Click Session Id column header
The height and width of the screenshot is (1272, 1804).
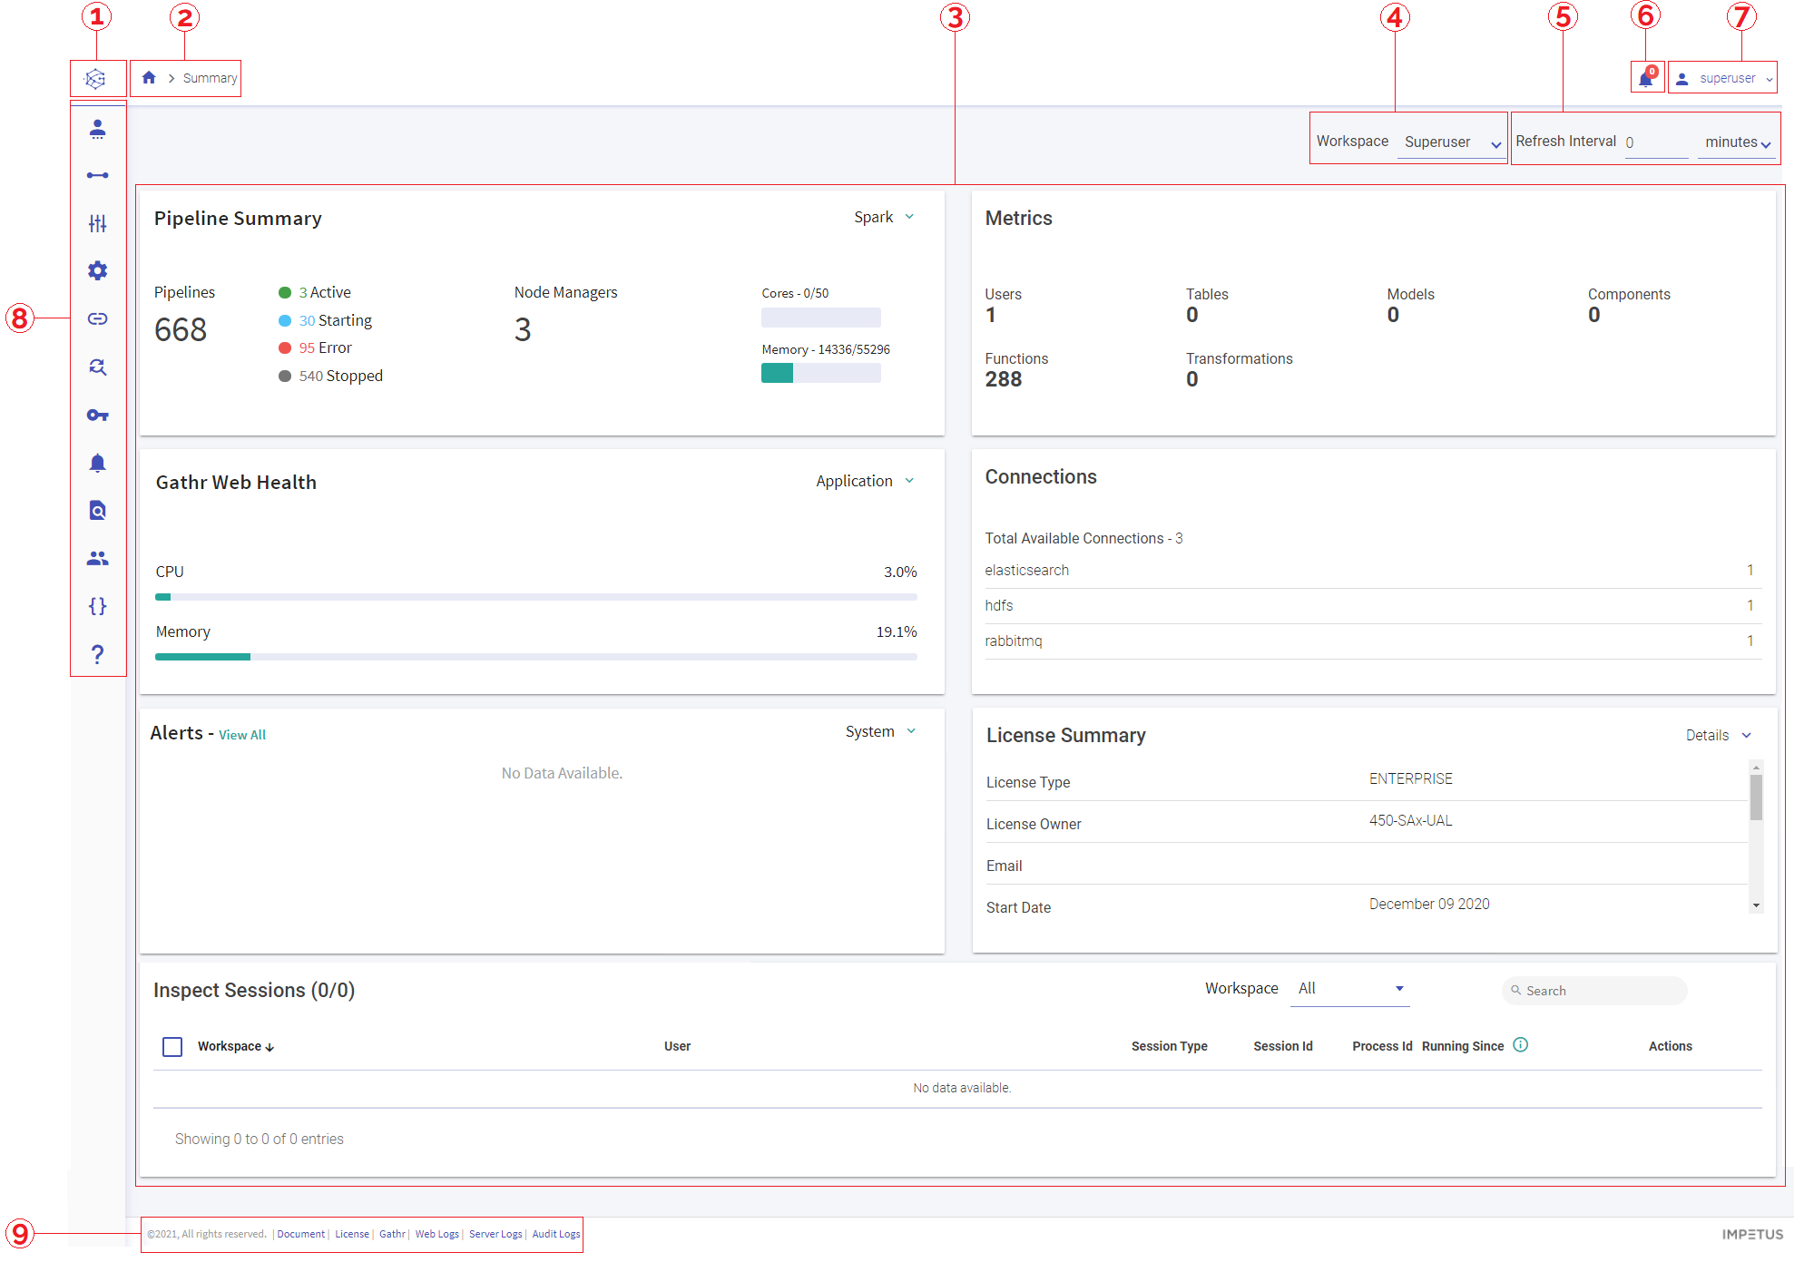coord(1283,1046)
